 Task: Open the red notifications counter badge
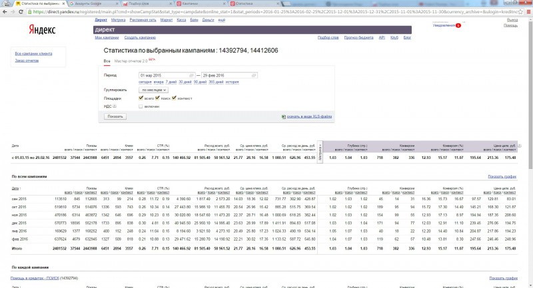click(458, 25)
